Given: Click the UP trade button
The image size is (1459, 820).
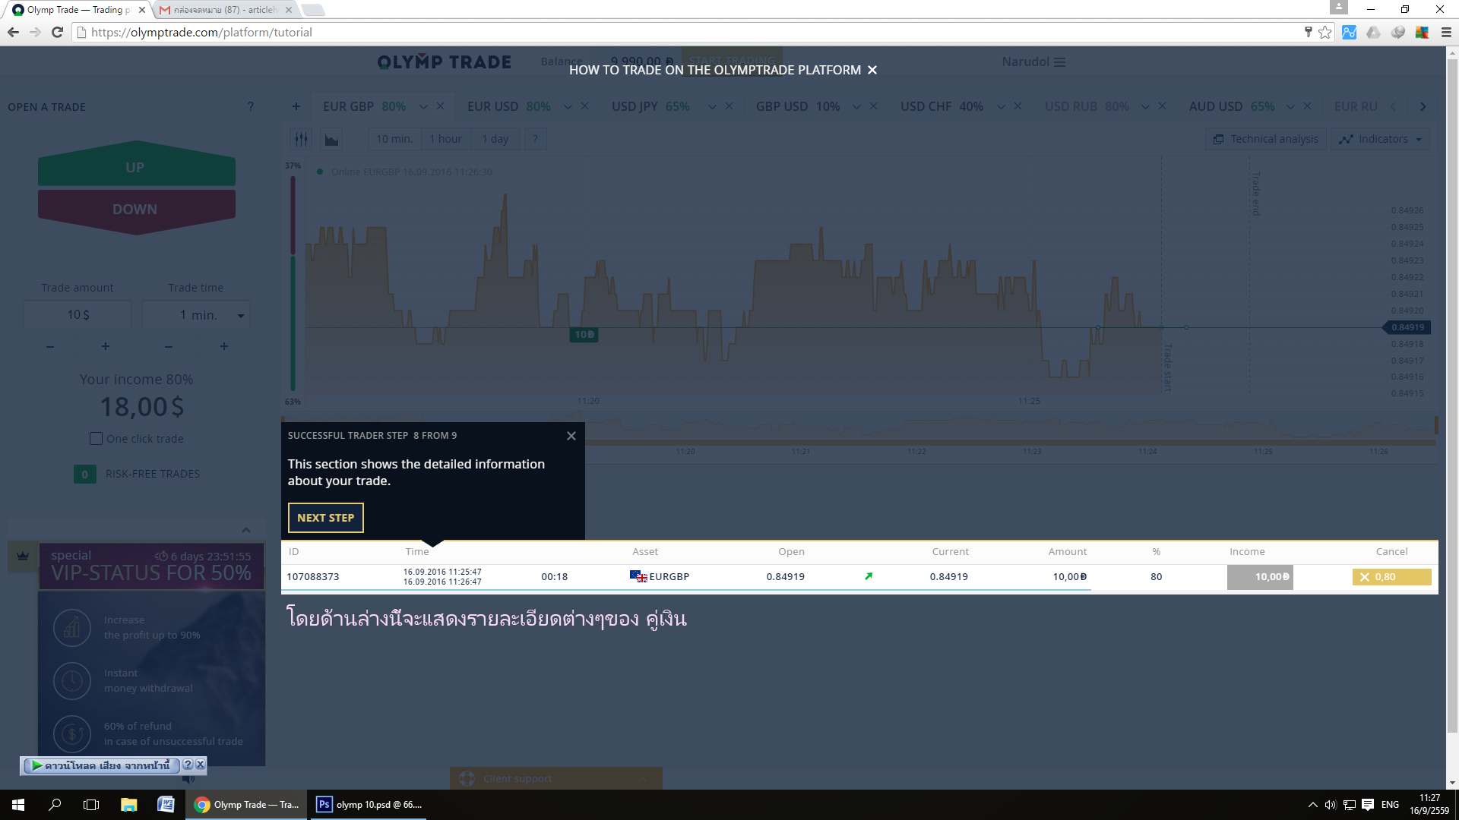Looking at the screenshot, I should [x=135, y=166].
